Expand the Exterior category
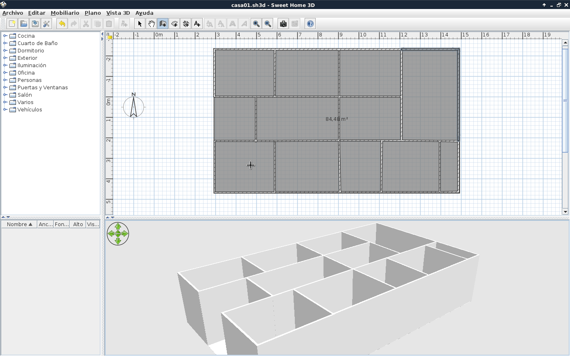The image size is (570, 356). tap(5, 58)
